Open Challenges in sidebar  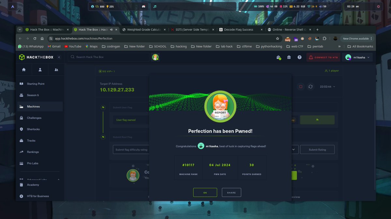[x=40, y=118]
